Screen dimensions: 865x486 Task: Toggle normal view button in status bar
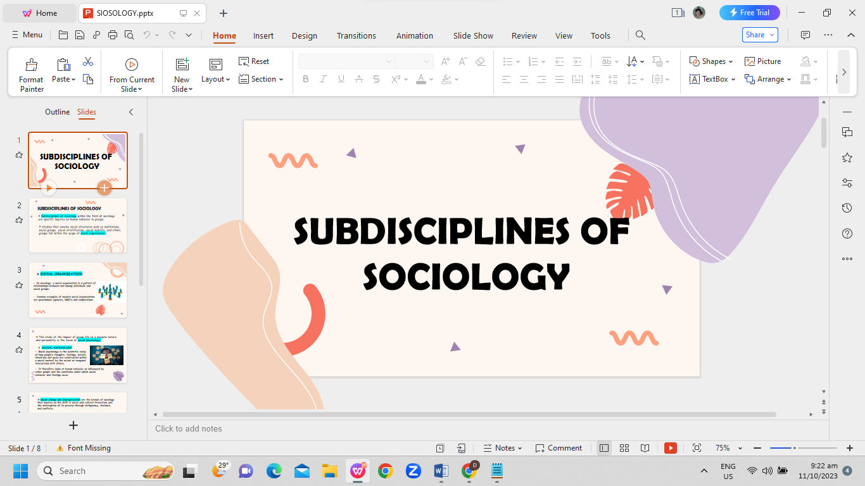click(604, 448)
